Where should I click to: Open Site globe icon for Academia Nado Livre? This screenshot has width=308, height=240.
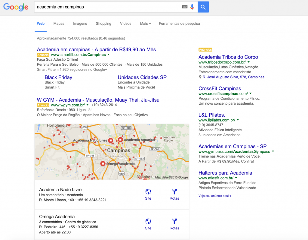pos(148,191)
